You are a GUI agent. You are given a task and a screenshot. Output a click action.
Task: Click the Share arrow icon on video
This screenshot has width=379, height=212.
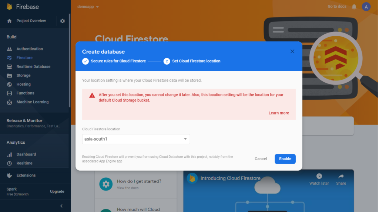341,176
